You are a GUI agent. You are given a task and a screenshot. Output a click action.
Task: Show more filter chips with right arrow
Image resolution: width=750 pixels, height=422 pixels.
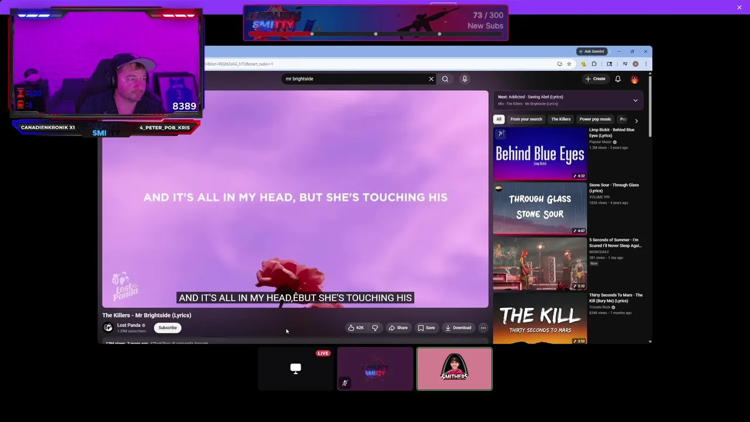[636, 120]
